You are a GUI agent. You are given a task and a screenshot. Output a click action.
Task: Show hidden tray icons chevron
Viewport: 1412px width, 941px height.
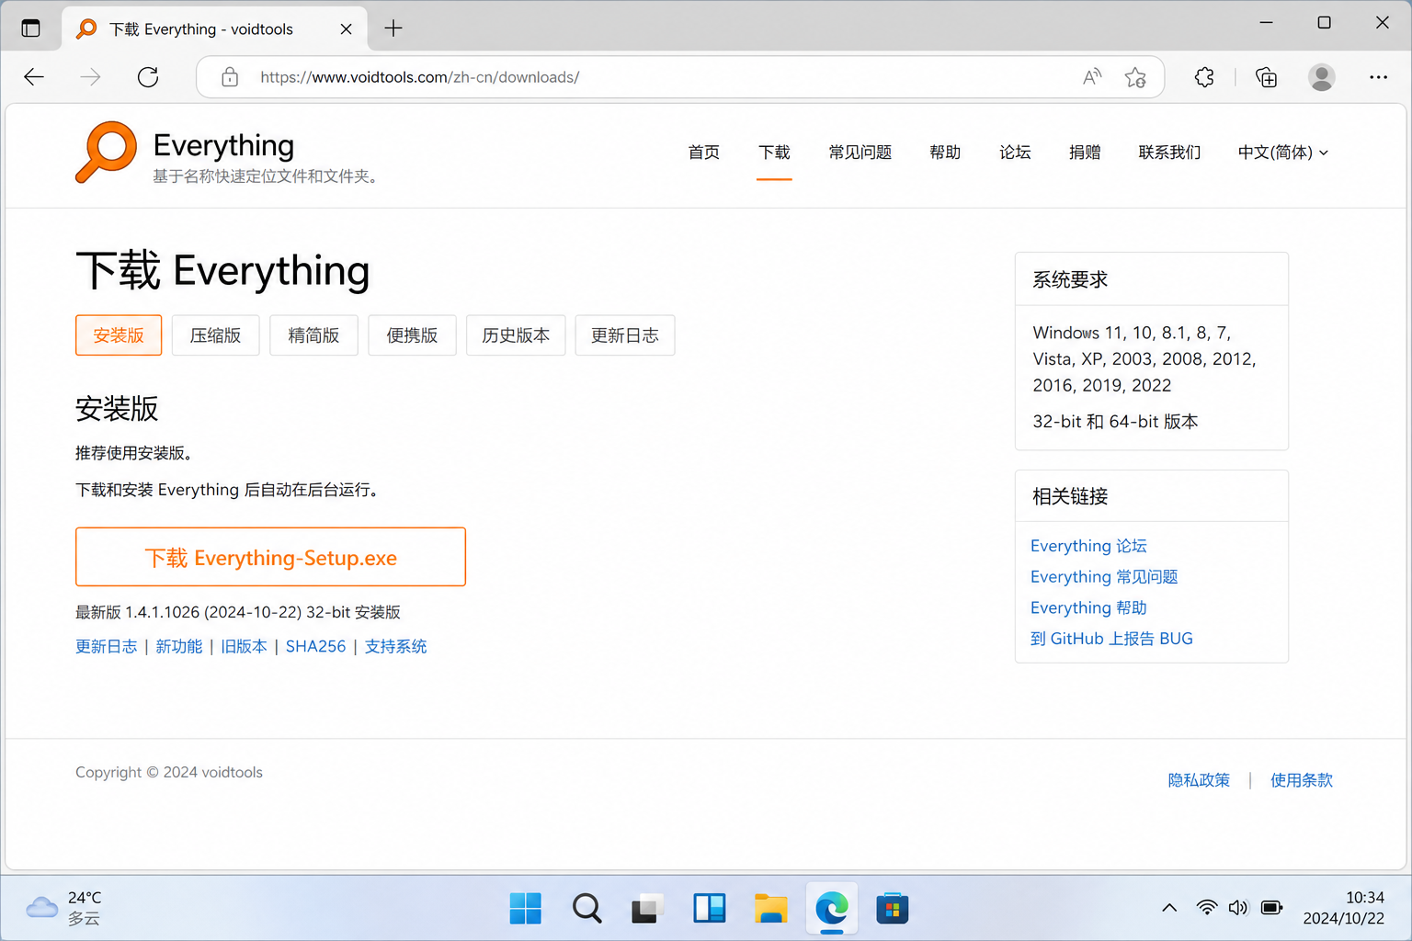pos(1169,908)
